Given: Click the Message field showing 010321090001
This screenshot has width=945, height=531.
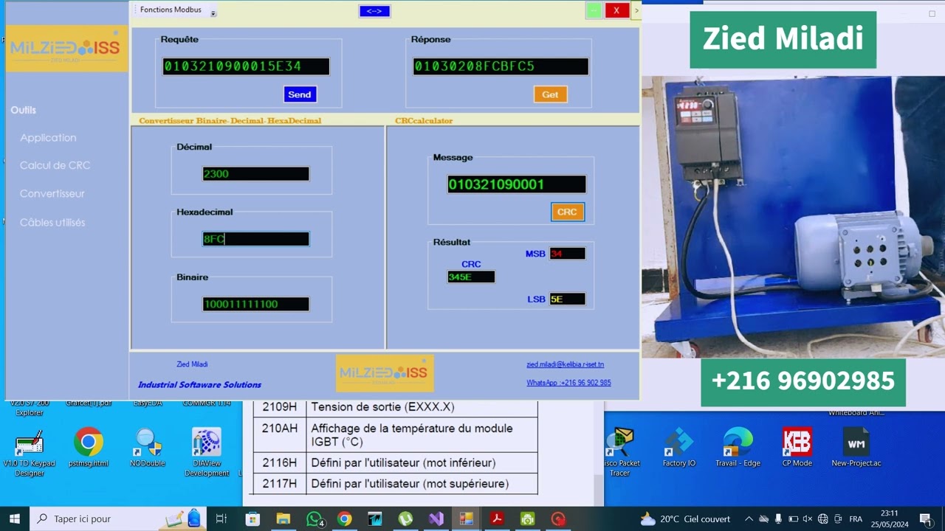Looking at the screenshot, I should coord(517,184).
